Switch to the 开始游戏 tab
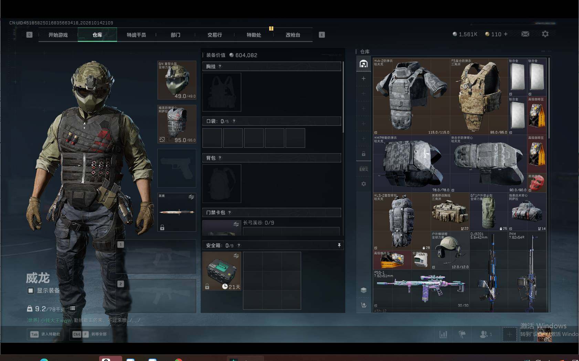 click(58, 35)
